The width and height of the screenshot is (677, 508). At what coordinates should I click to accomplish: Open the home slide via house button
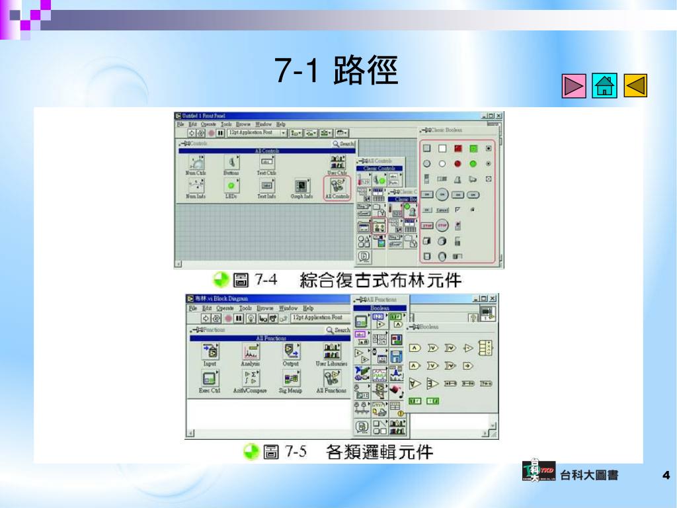[604, 85]
